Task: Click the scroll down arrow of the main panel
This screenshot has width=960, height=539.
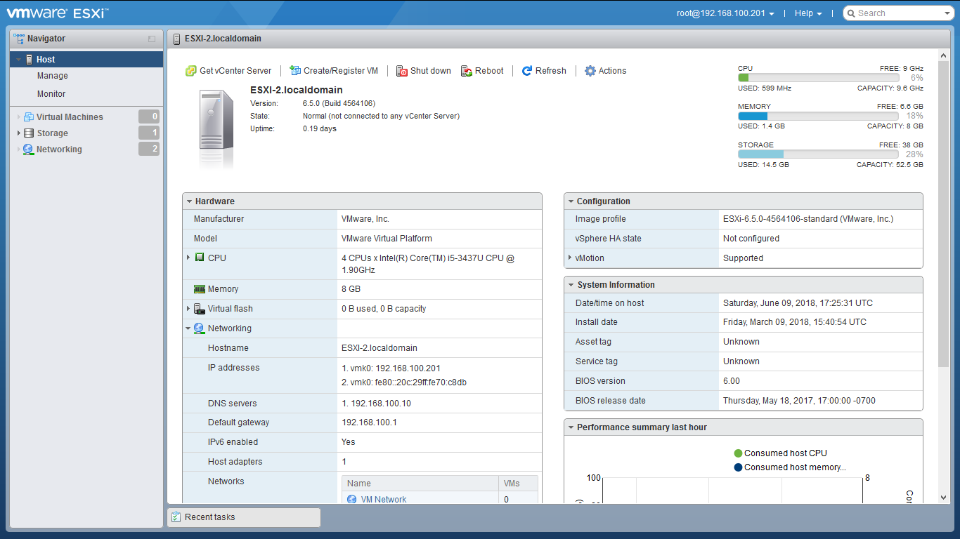Action: [x=943, y=497]
